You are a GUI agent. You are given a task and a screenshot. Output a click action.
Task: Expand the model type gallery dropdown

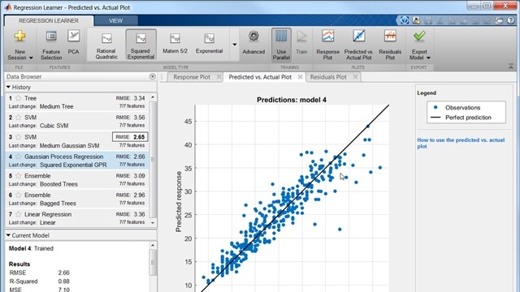235,45
